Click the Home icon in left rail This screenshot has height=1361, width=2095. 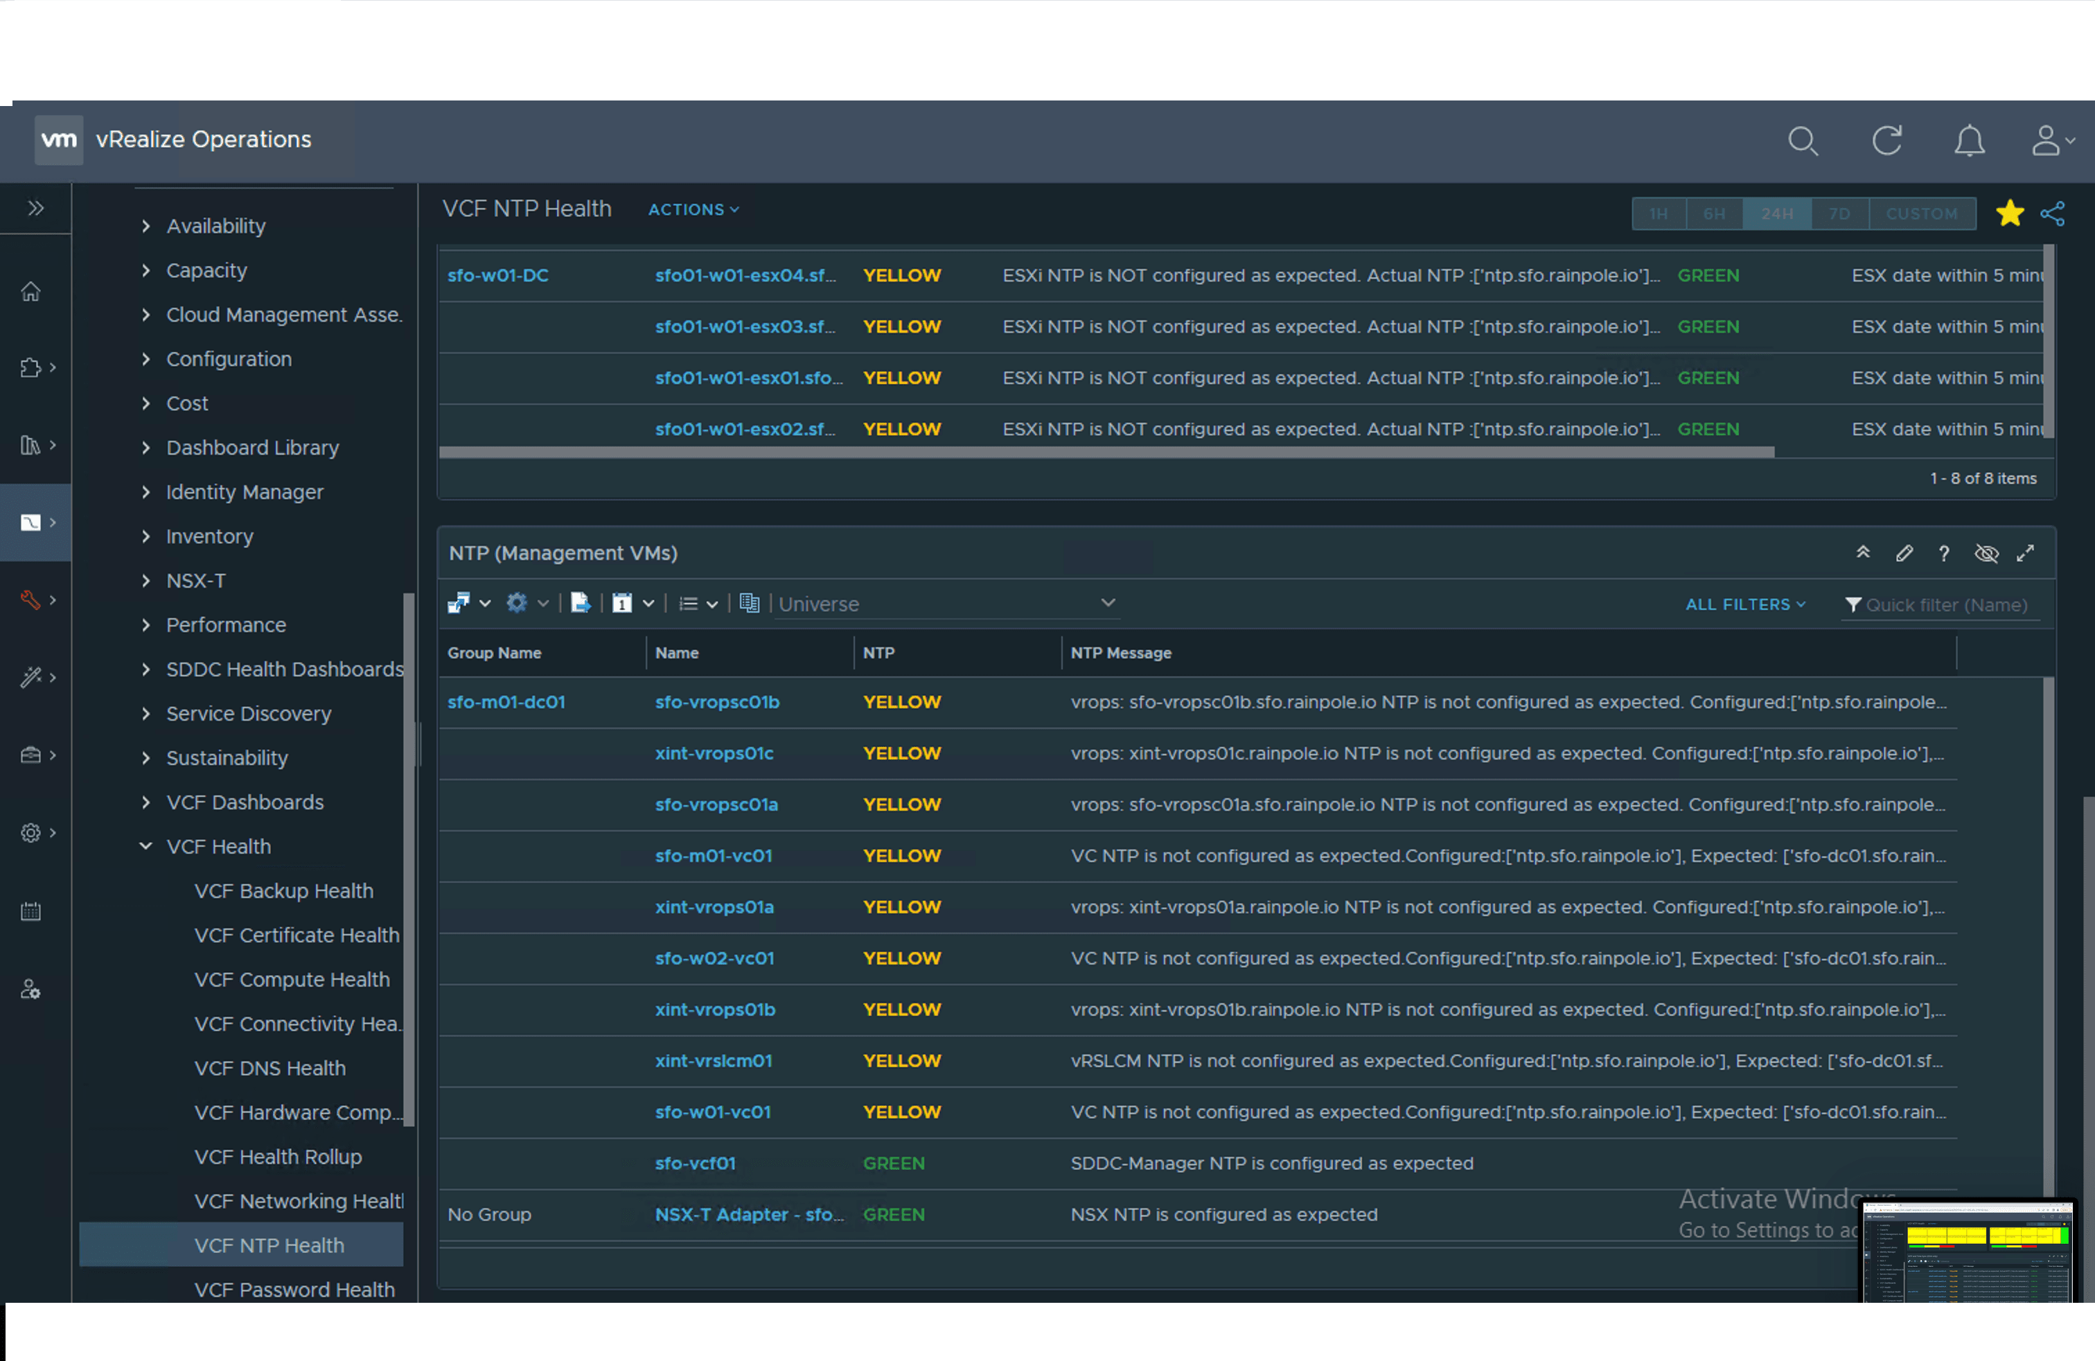pyautogui.click(x=30, y=291)
